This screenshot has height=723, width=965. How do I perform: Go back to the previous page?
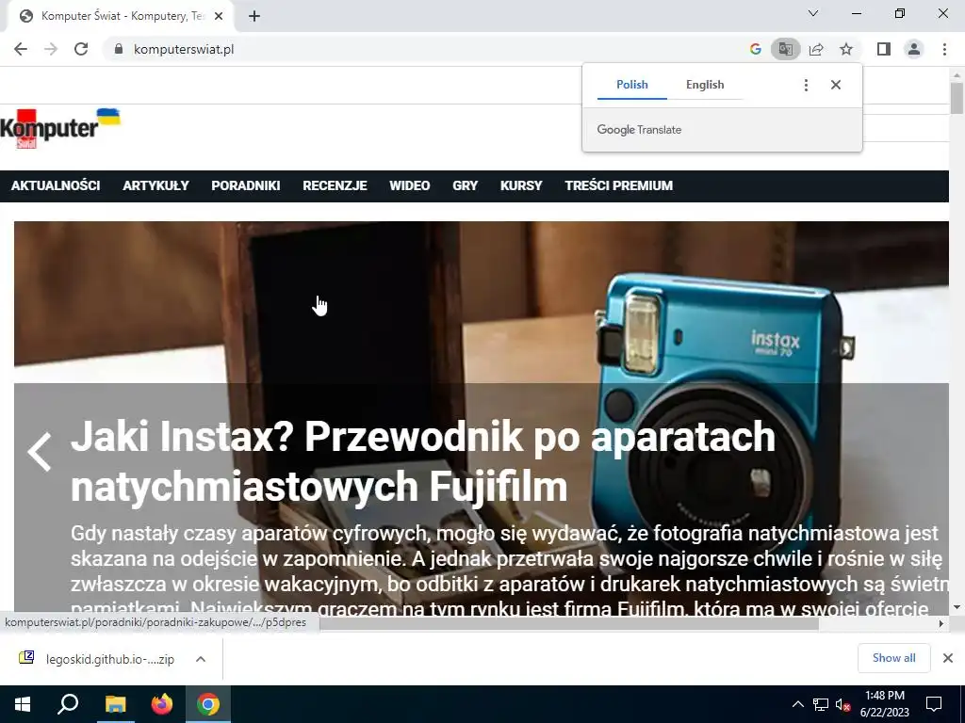click(x=21, y=49)
